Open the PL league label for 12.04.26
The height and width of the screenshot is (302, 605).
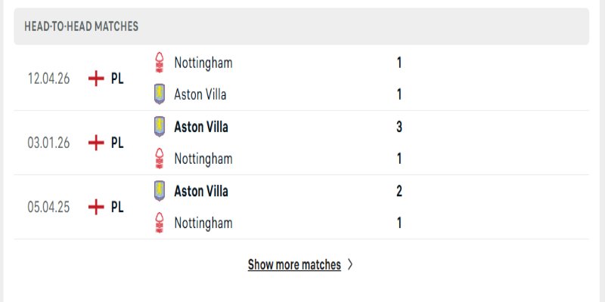tap(117, 79)
